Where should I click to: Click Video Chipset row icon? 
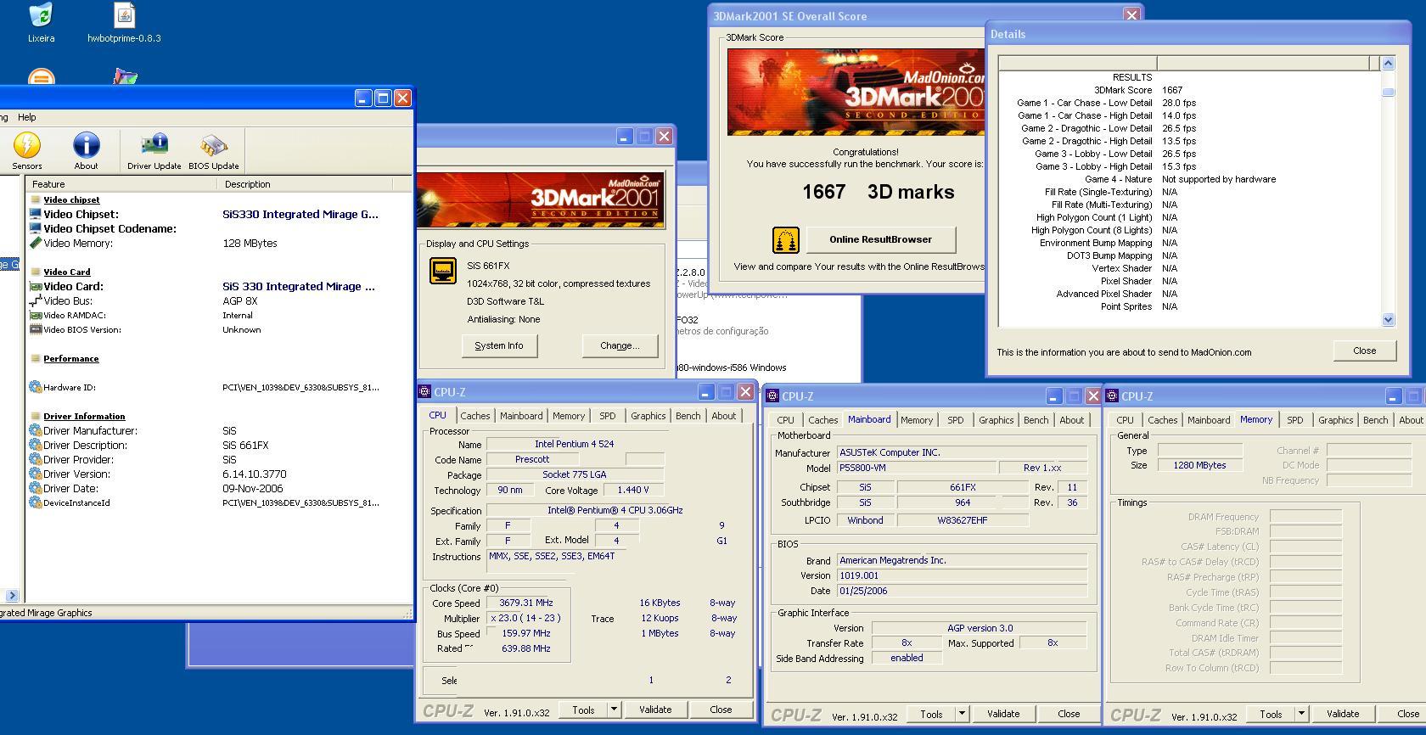36,215
